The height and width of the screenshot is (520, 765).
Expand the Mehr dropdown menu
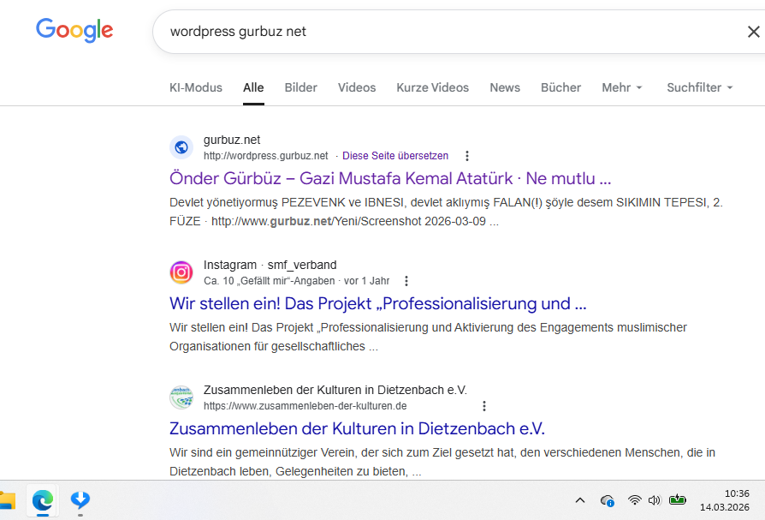click(621, 87)
